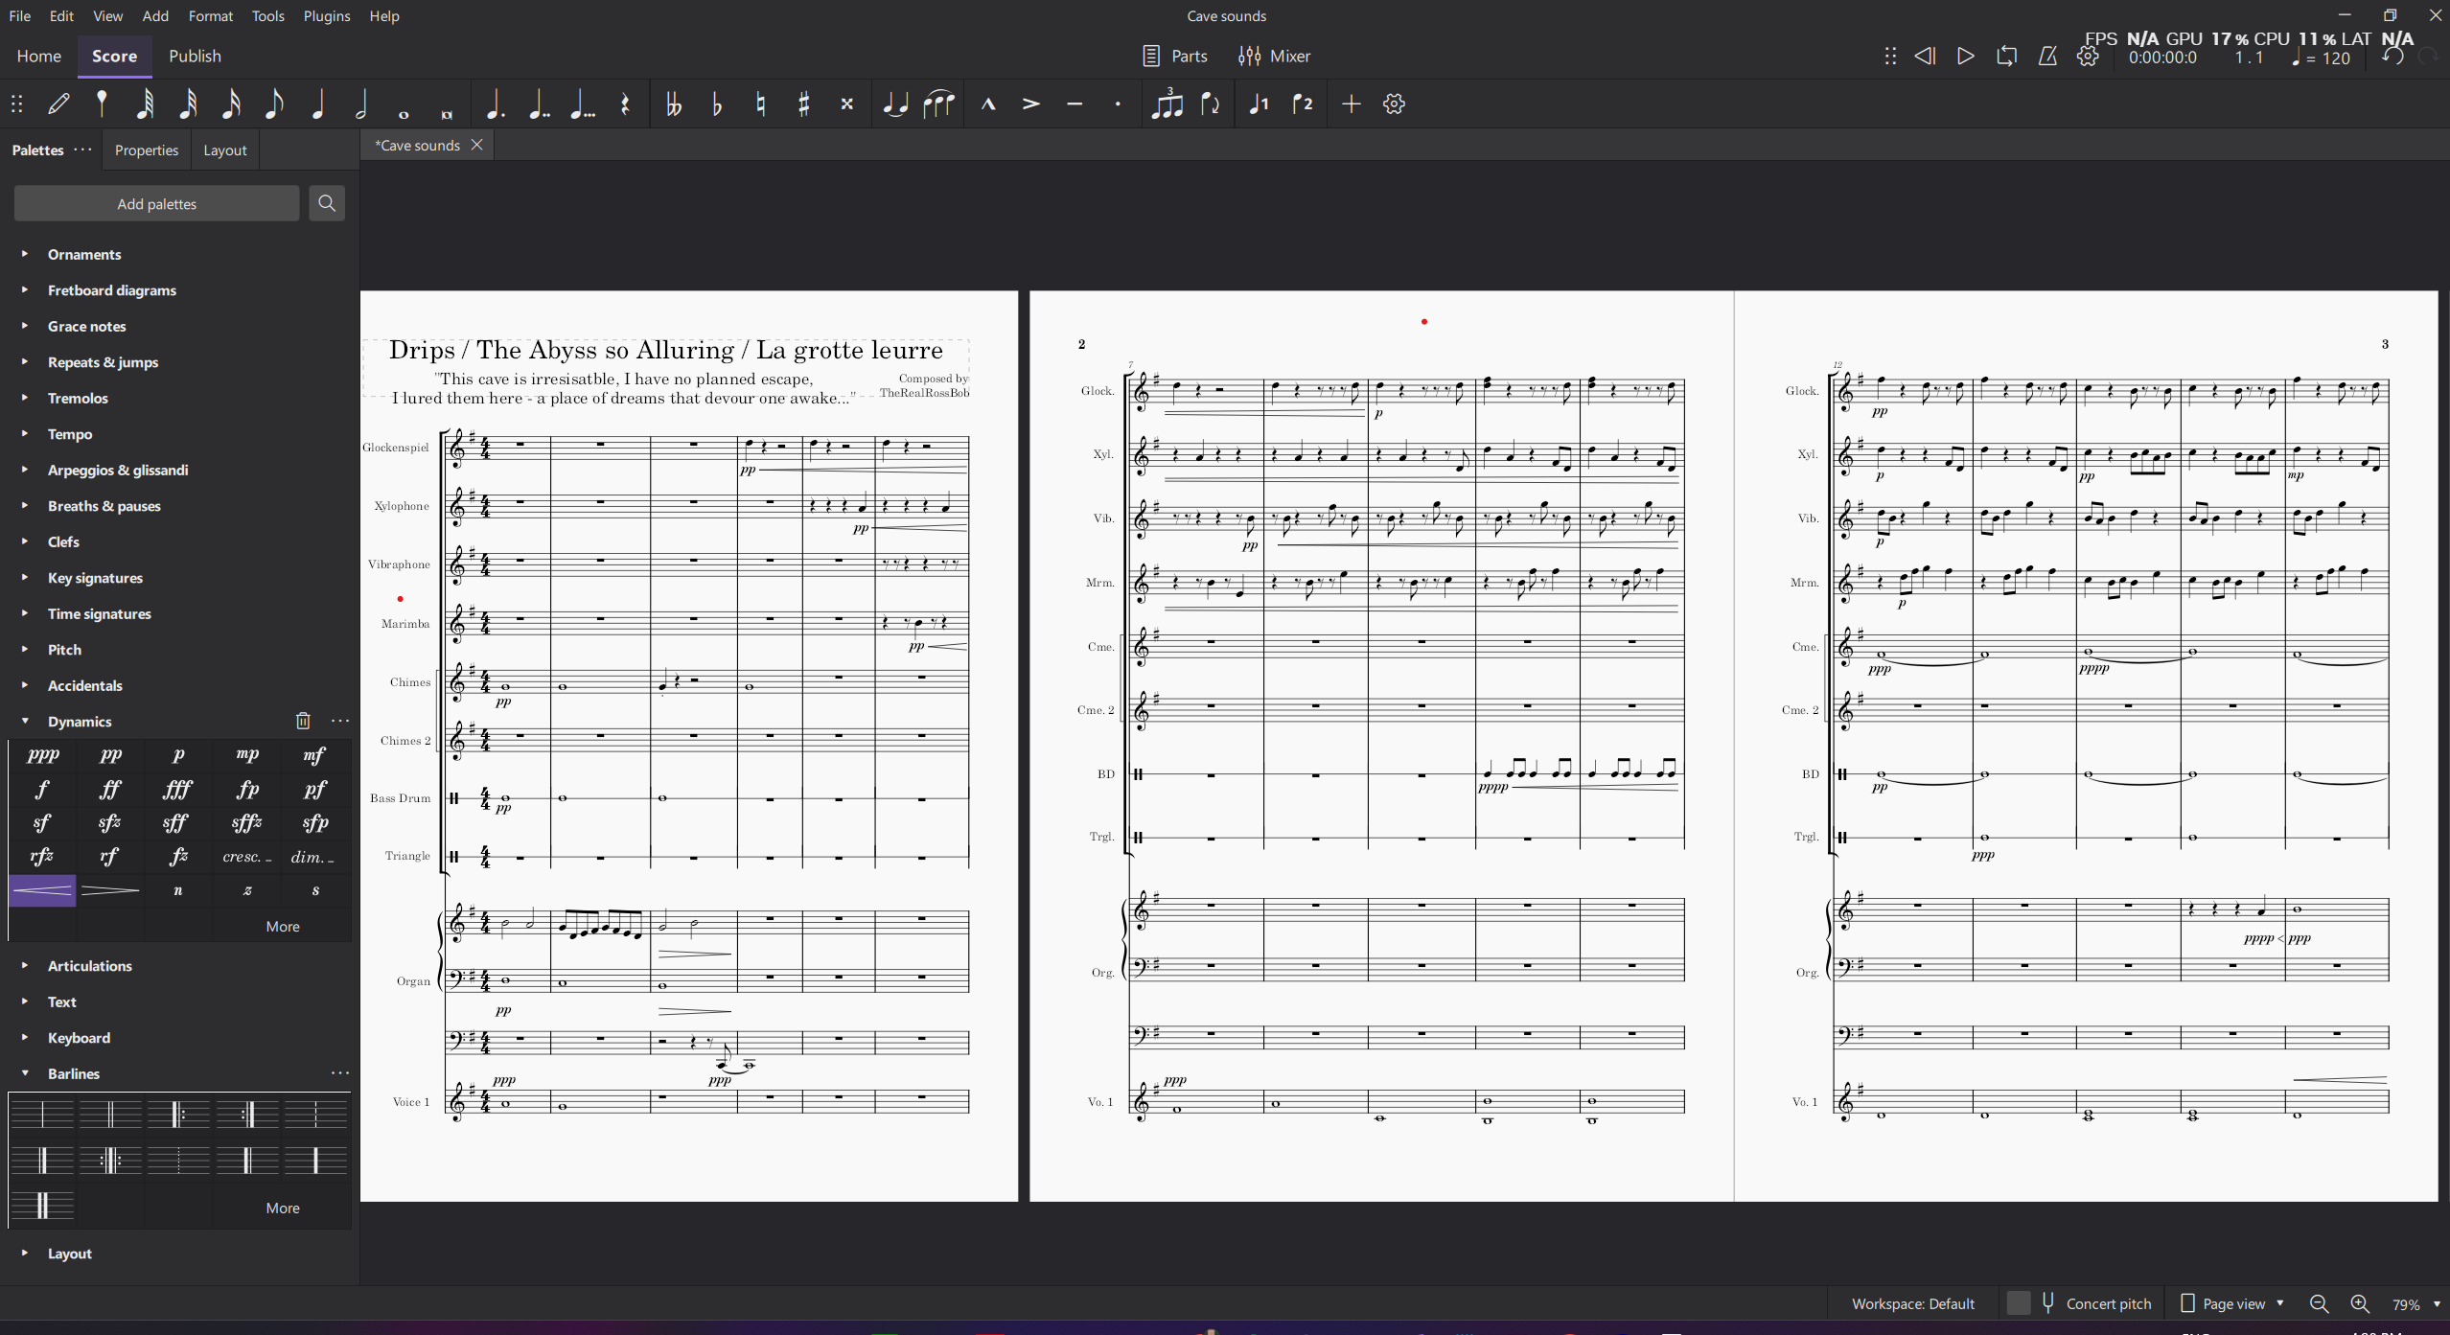Search the palettes with magnifier icon

(x=327, y=204)
